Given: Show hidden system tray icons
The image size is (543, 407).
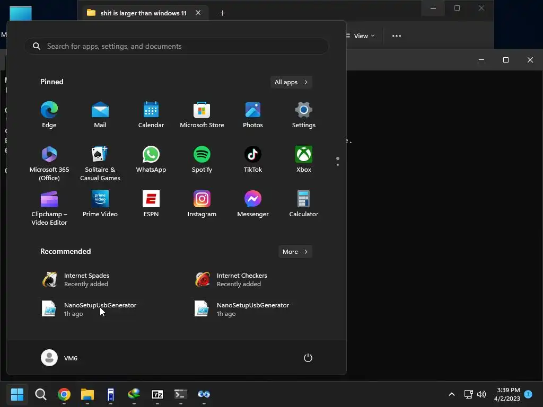Looking at the screenshot, I should pyautogui.click(x=452, y=394).
